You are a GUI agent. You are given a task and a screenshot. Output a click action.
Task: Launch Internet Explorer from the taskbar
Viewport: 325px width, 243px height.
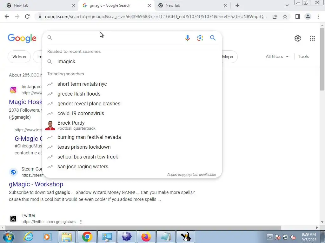tap(28, 237)
